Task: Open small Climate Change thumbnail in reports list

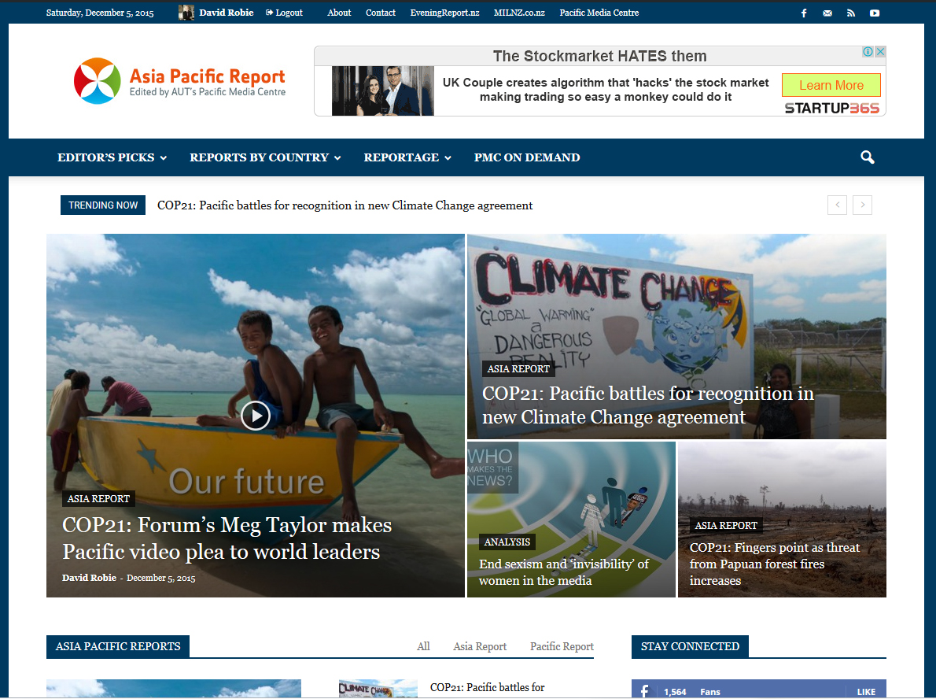Action: coord(378,688)
